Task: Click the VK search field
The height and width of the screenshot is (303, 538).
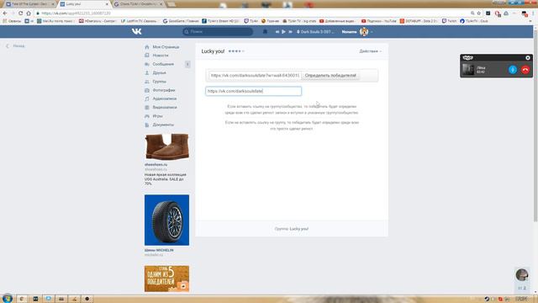Action: point(218,32)
